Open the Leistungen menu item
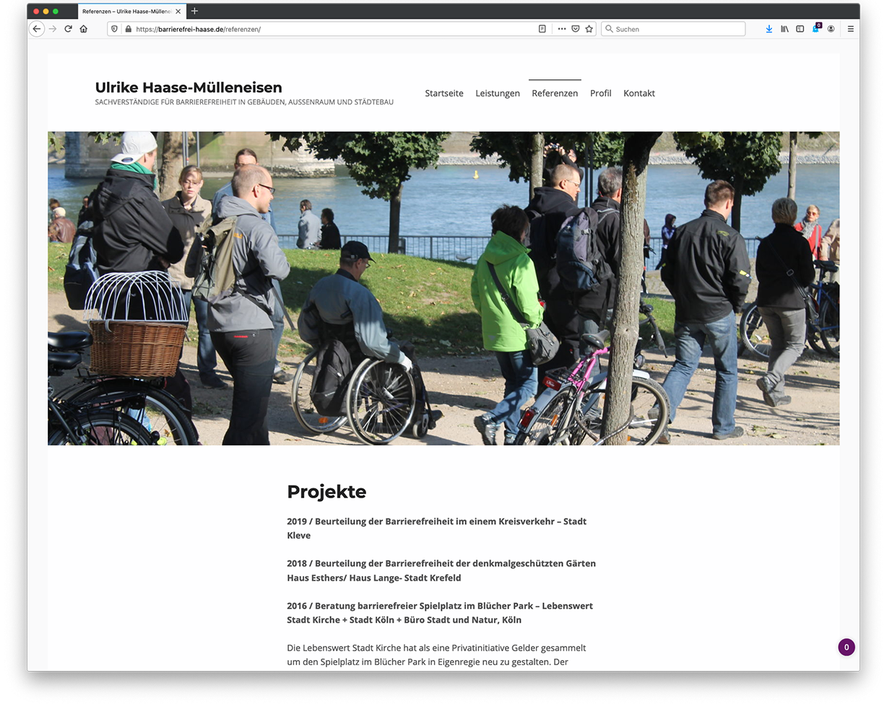 point(498,93)
